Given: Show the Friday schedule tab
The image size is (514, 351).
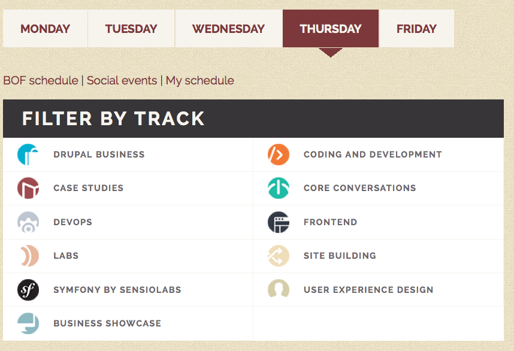Looking at the screenshot, I should (x=416, y=29).
